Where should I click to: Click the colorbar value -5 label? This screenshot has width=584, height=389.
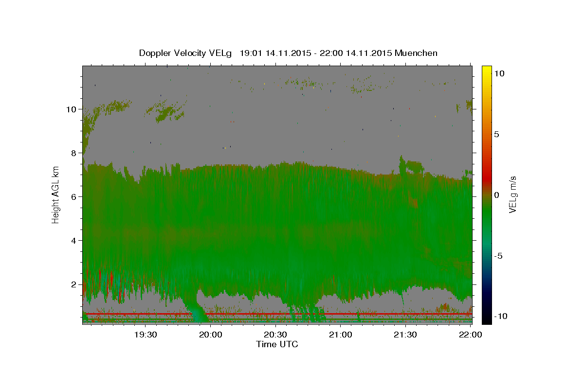tap(498, 256)
